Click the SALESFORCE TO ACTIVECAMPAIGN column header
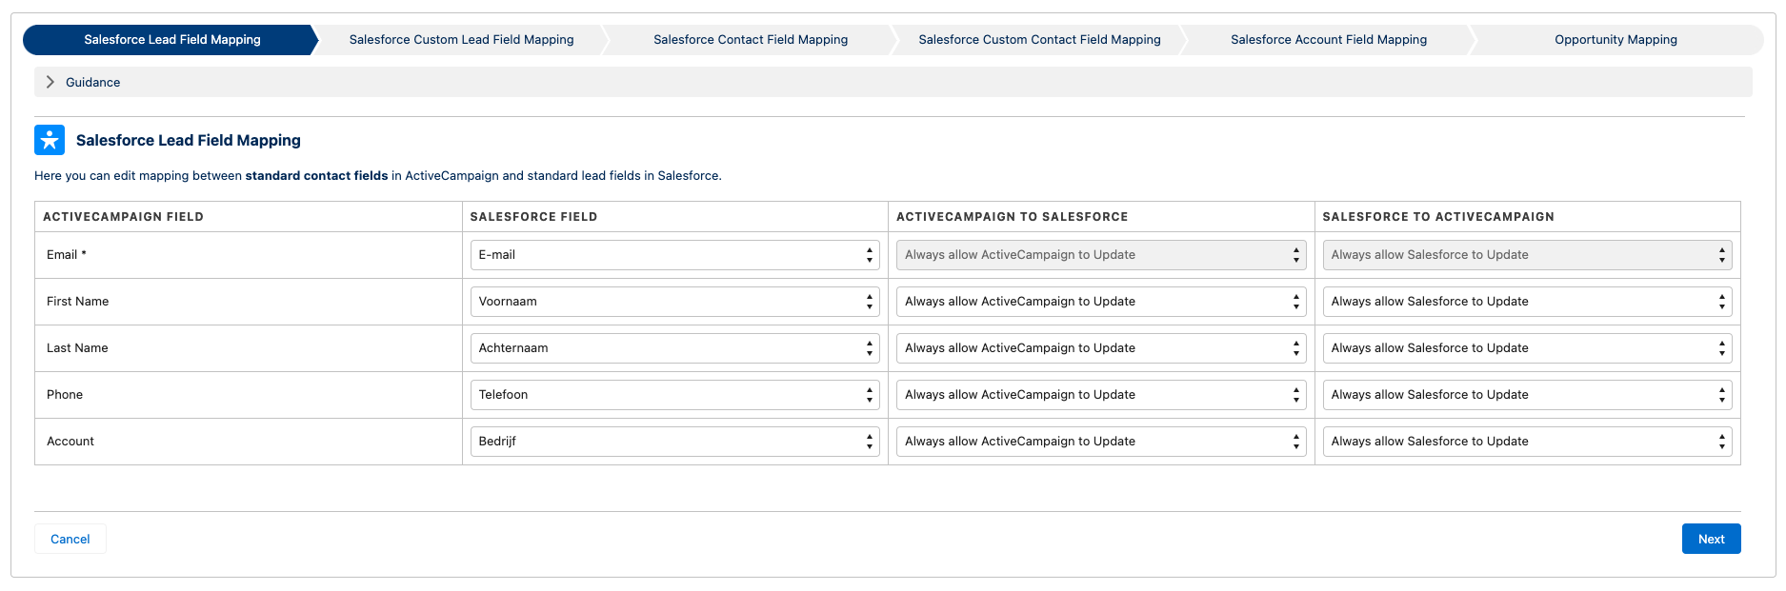The height and width of the screenshot is (591, 1786). pos(1438,217)
